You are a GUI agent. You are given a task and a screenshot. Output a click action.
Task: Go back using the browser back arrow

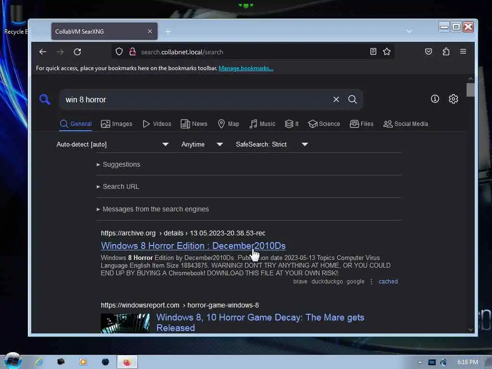pos(43,52)
